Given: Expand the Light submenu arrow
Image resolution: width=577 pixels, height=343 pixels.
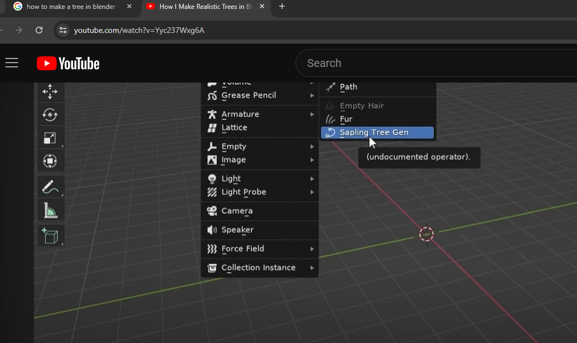Looking at the screenshot, I should [312, 179].
